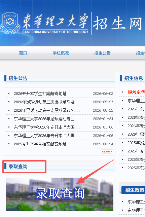Click the East China University of Technology emblem
This screenshot has width=145, height=217.
point(10,23)
